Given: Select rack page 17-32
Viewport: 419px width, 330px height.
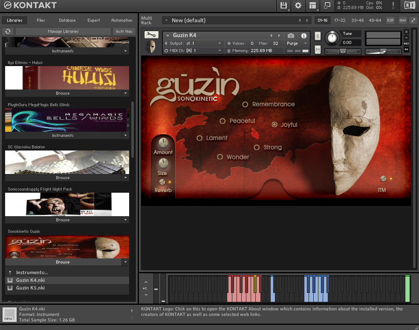Looking at the screenshot, I should point(340,20).
